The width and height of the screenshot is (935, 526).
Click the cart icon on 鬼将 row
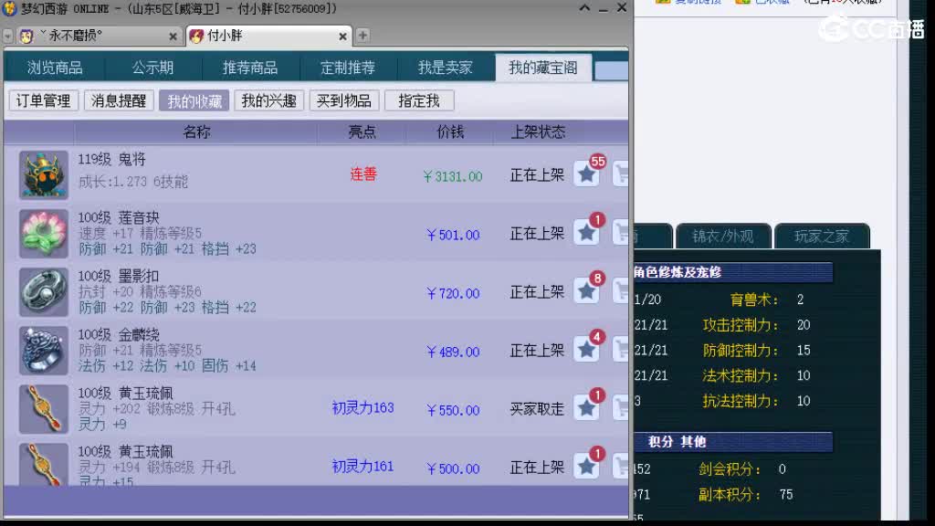621,174
